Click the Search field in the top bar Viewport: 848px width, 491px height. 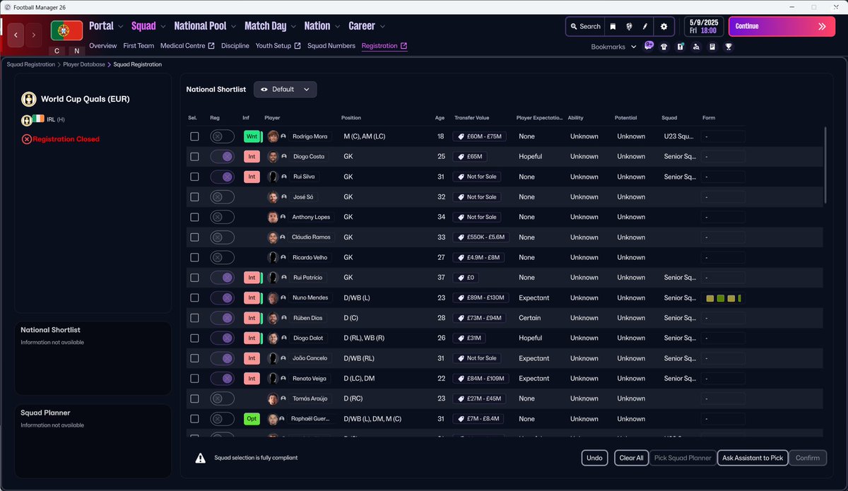coord(584,26)
